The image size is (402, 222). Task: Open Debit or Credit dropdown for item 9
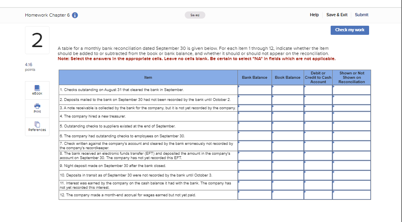(318, 165)
